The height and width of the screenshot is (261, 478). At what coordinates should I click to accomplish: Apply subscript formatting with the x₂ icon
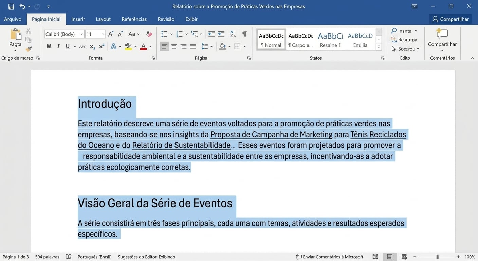(x=92, y=47)
